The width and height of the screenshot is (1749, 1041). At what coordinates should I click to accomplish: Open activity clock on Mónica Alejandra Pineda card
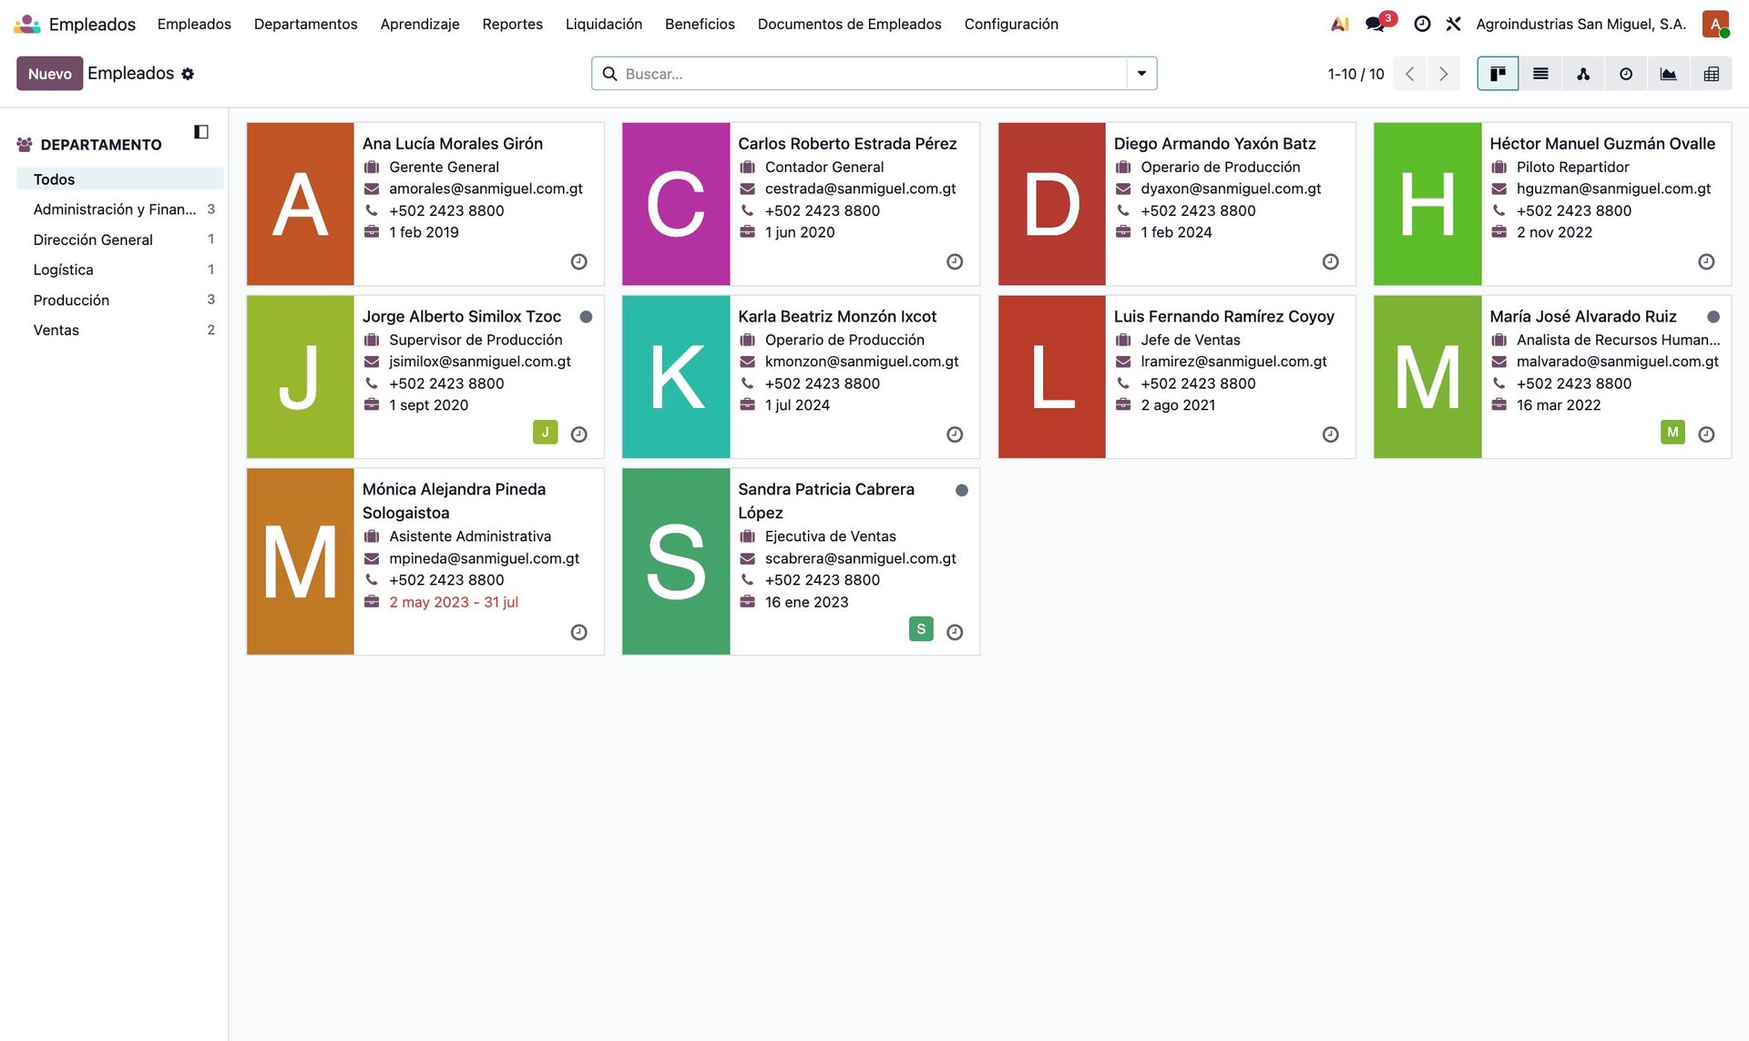click(x=578, y=632)
